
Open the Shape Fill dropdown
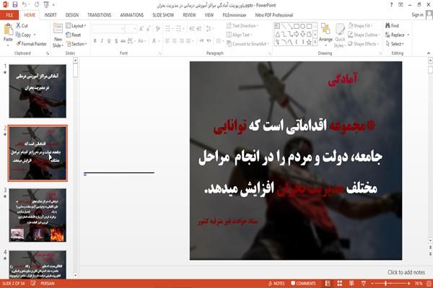(360, 26)
